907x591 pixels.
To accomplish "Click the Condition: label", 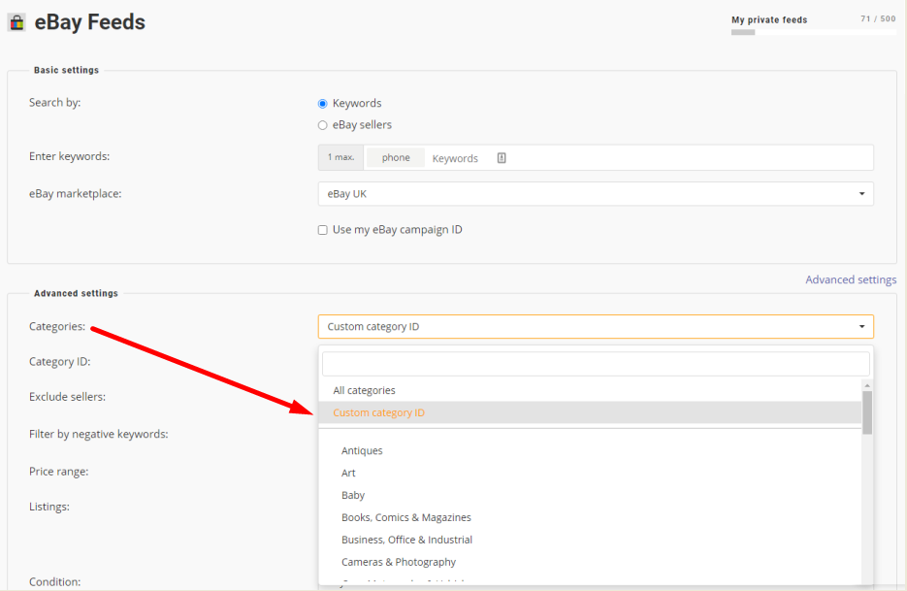I will pyautogui.click(x=55, y=581).
